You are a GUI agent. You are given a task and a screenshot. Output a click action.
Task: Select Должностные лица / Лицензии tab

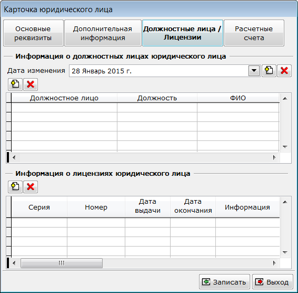click(x=183, y=33)
